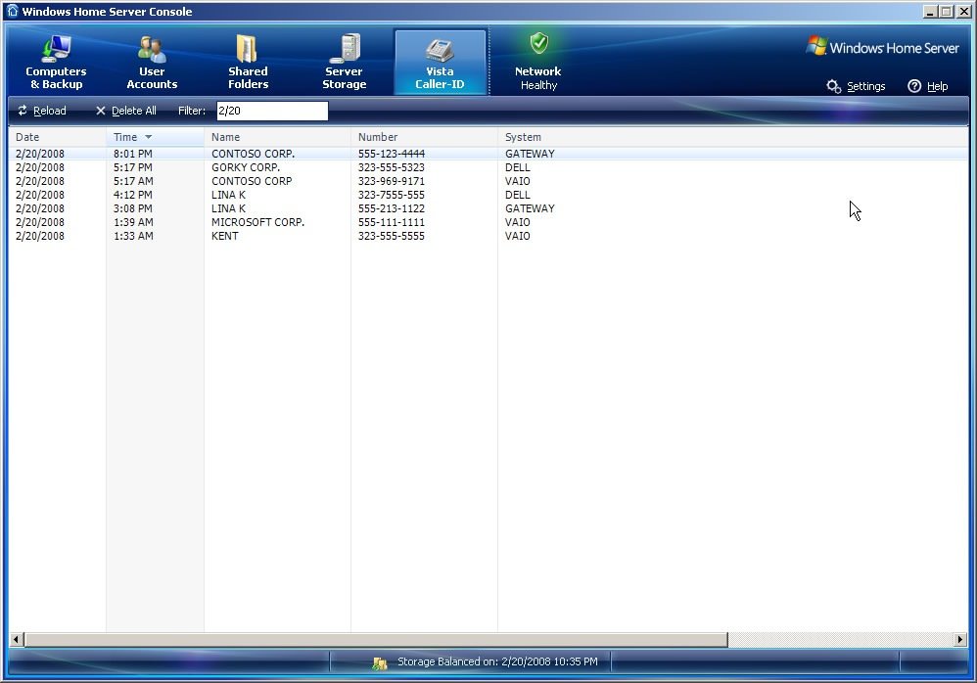Select the LINA K 4:12 PM call
The image size is (977, 683).
pyautogui.click(x=488, y=195)
